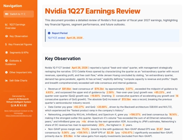Click the +19.80% QoQ growth value
Screen dimensions: 187x140
pos(95,96)
